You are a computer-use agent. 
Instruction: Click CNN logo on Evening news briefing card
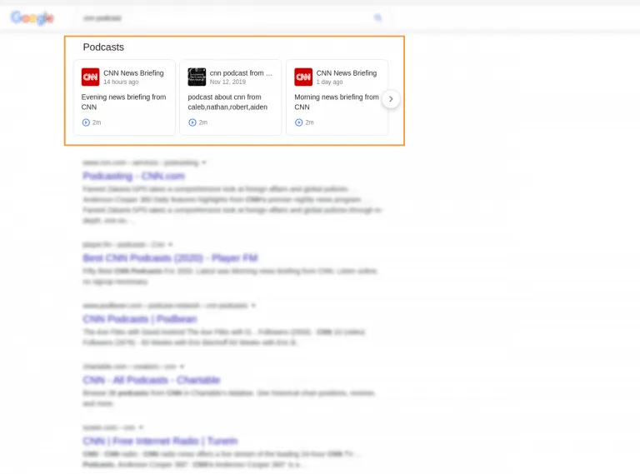pyautogui.click(x=90, y=77)
